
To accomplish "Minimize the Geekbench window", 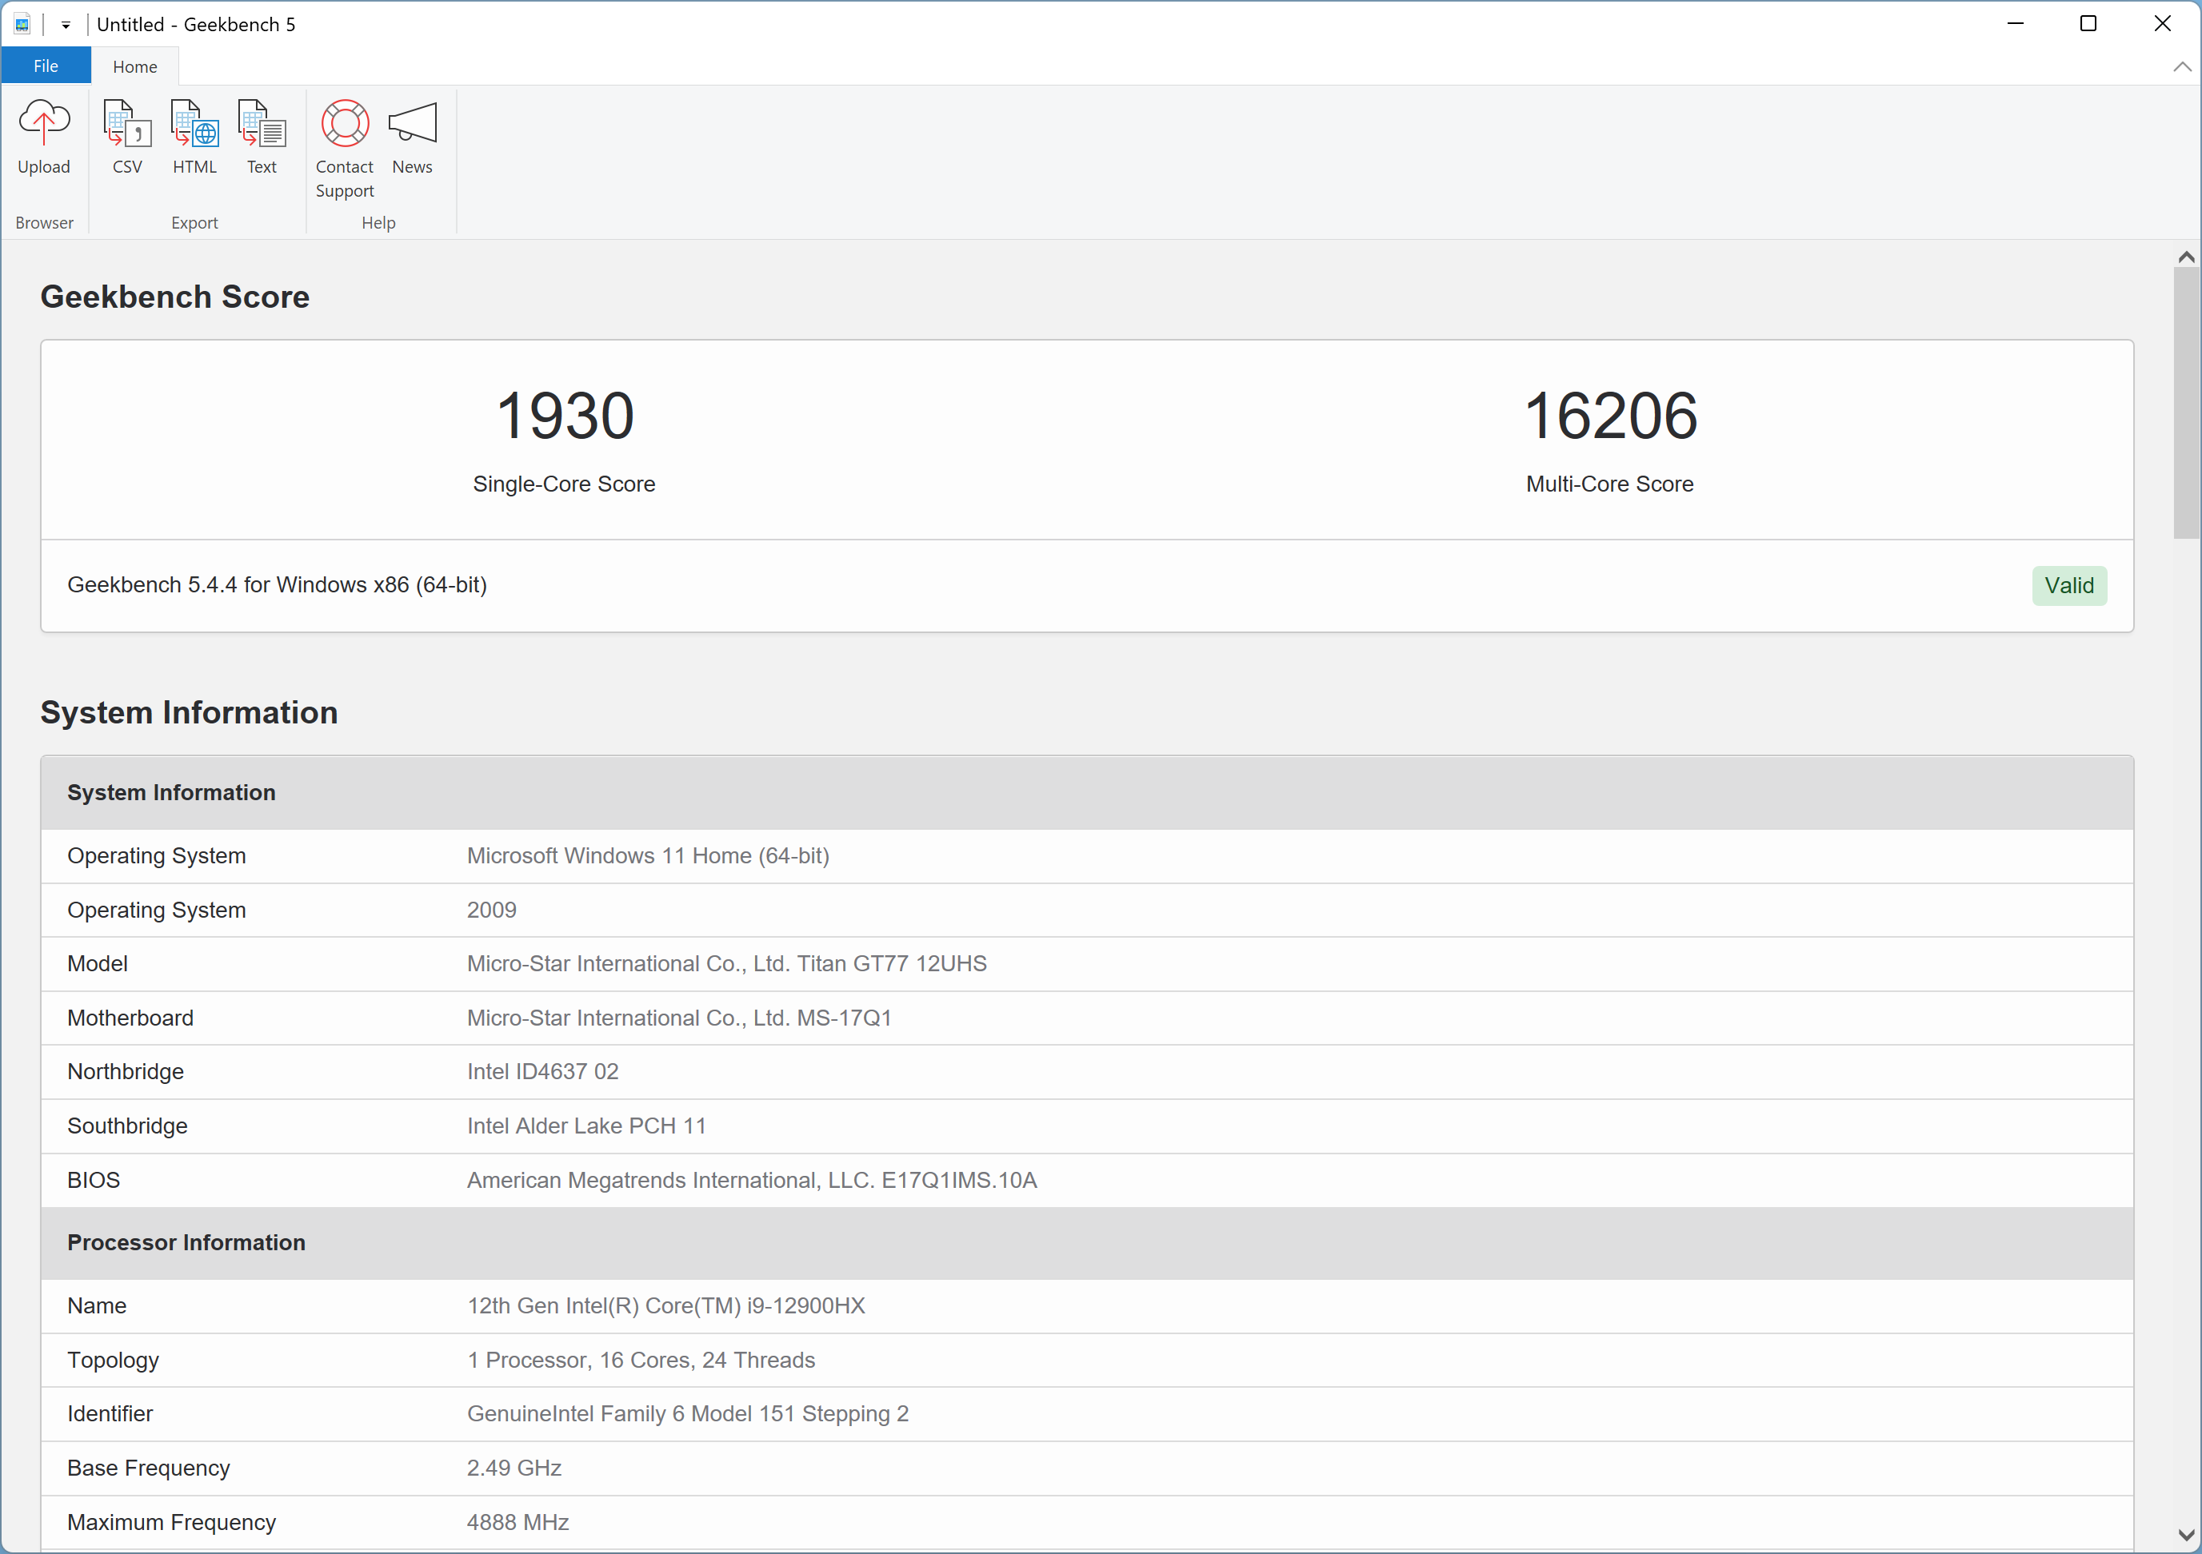I will pos(2015,24).
